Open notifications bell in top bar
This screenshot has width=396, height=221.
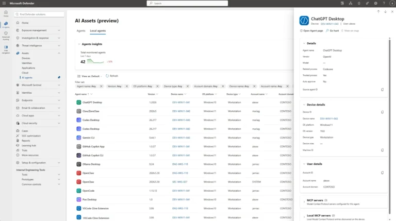pyautogui.click(x=359, y=3)
